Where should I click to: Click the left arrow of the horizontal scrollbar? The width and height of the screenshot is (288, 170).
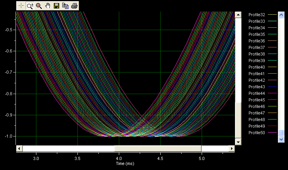[x=19, y=148]
